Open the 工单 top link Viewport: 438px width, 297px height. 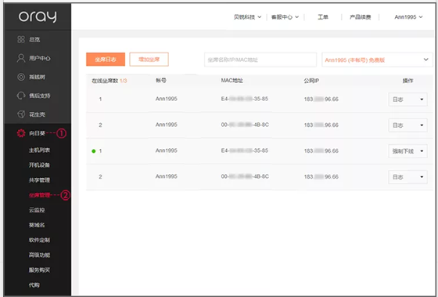point(322,17)
